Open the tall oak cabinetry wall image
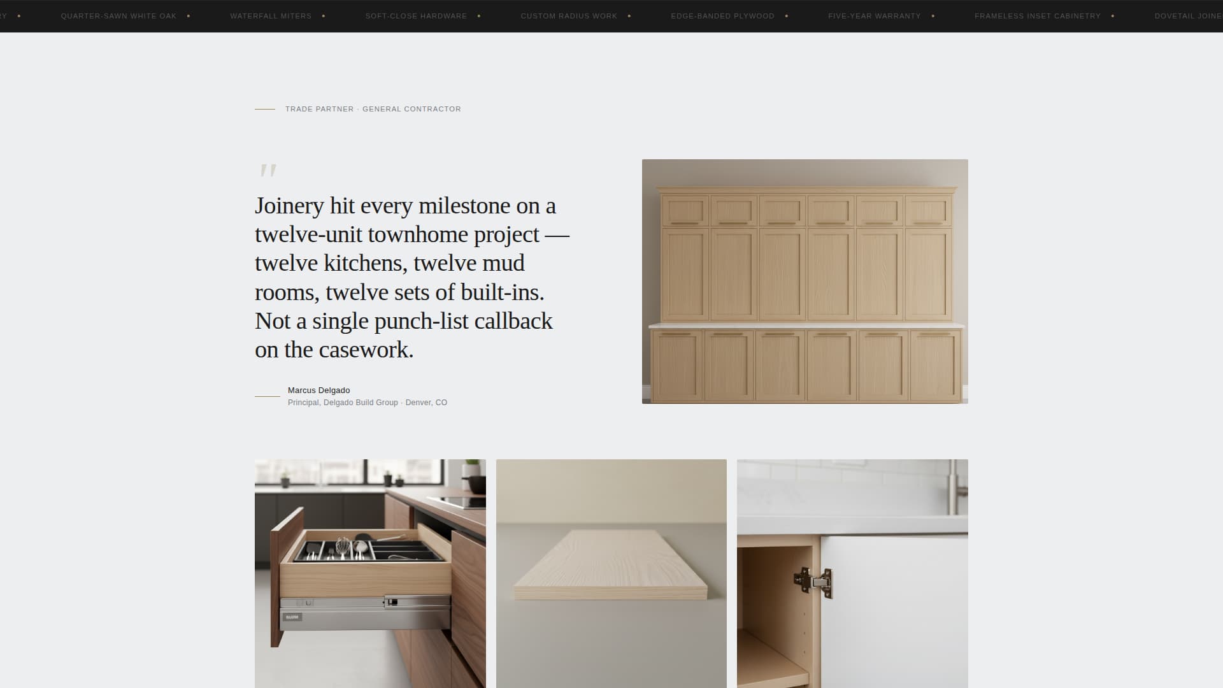This screenshot has height=688, width=1223. click(x=805, y=282)
